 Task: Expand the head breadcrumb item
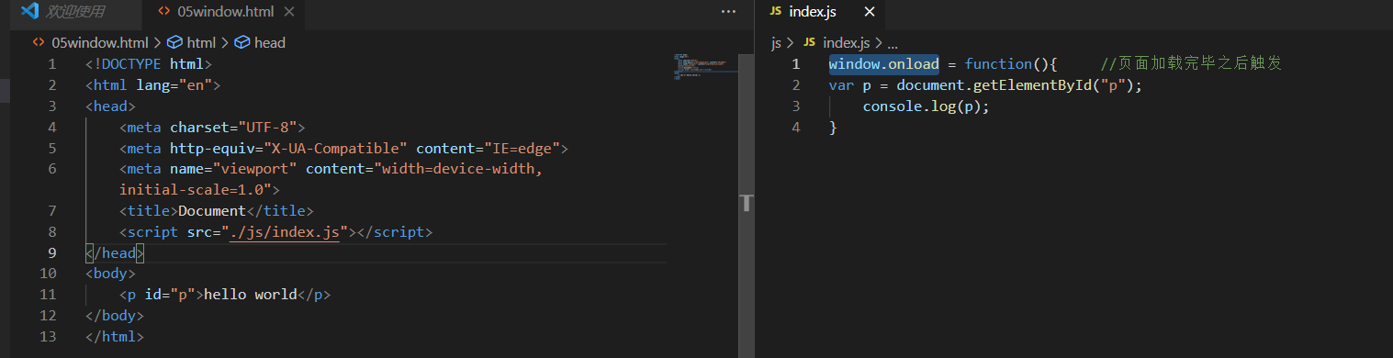[270, 42]
